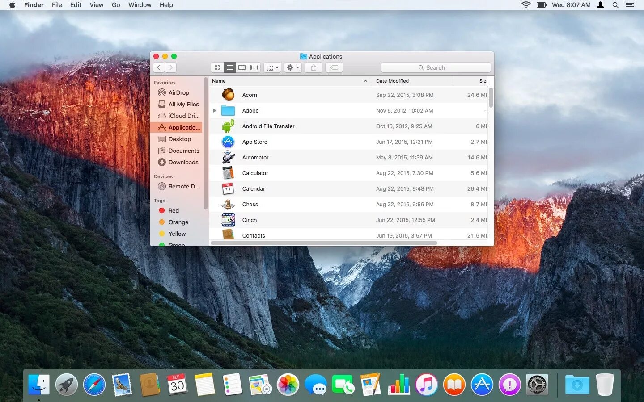This screenshot has height=402, width=644.
Task: Sort by the Name column header
Action: coord(290,81)
